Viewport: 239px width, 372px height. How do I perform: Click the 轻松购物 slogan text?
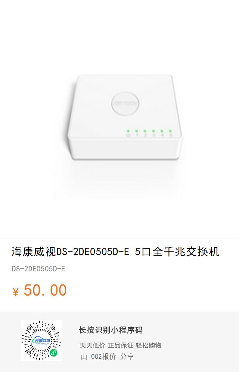(149, 346)
